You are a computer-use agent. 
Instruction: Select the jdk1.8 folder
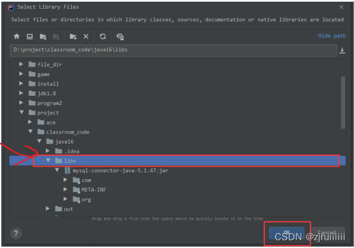coord(42,93)
